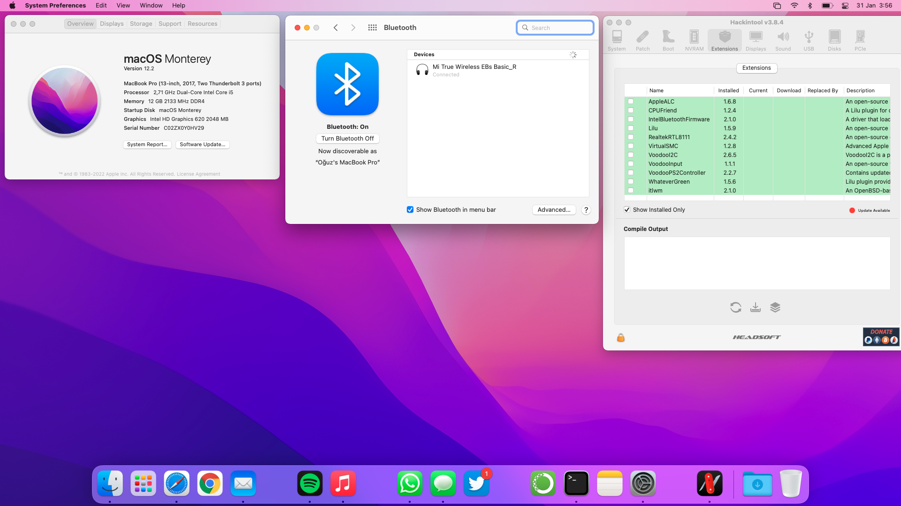The height and width of the screenshot is (506, 901).
Task: Open the Window menu
Action: click(151, 6)
